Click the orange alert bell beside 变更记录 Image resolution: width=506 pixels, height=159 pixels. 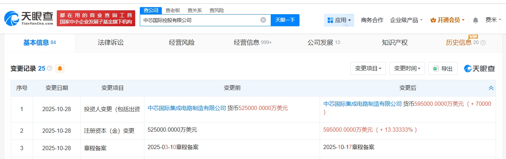(60, 68)
